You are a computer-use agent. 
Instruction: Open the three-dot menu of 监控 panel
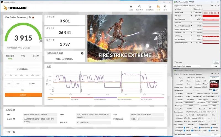(165, 67)
